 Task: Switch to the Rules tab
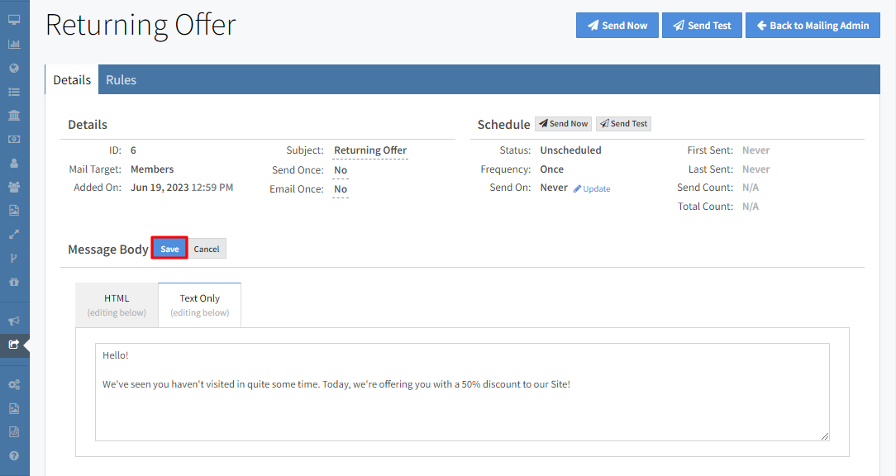[x=121, y=80]
